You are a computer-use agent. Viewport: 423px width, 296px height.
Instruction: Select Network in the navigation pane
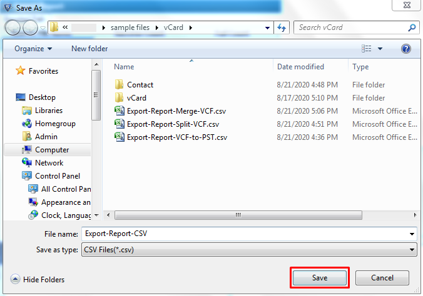point(49,163)
